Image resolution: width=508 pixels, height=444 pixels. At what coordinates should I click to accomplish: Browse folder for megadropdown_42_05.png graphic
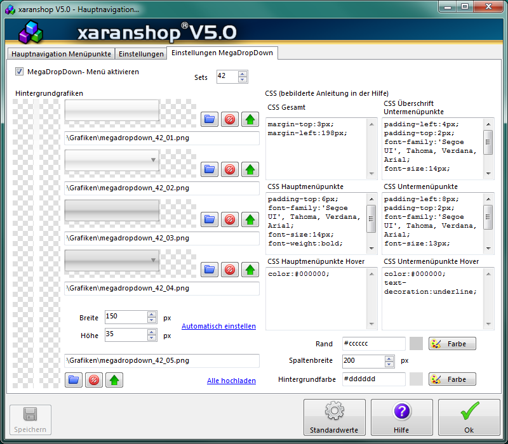[74, 380]
